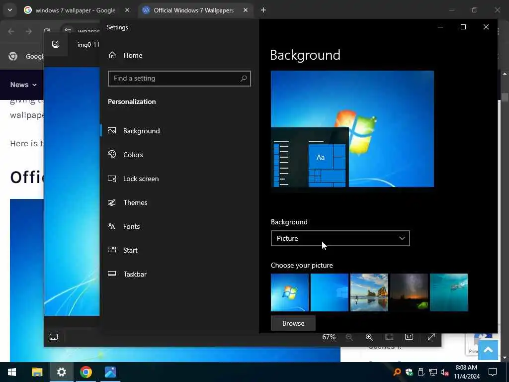Image resolution: width=509 pixels, height=382 pixels.
Task: Show filmstrip in Photos viewer
Action: point(54,337)
